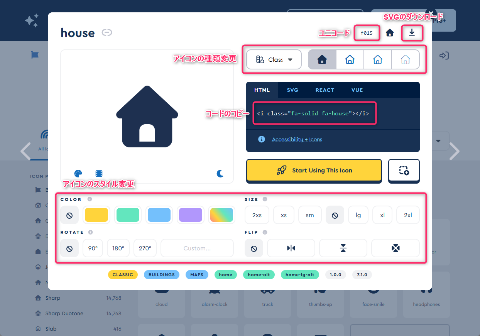Switch to the REACT code tab
Viewport: 480px width, 336px height.
[x=325, y=90]
